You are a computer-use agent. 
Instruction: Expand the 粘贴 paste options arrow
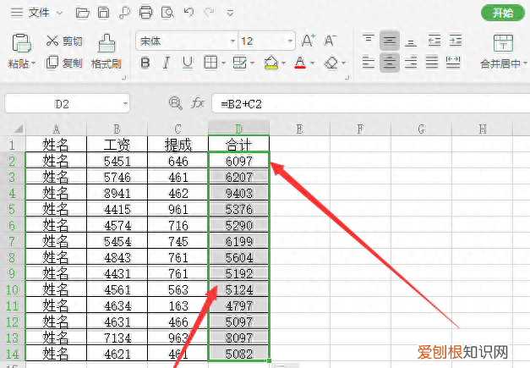33,63
